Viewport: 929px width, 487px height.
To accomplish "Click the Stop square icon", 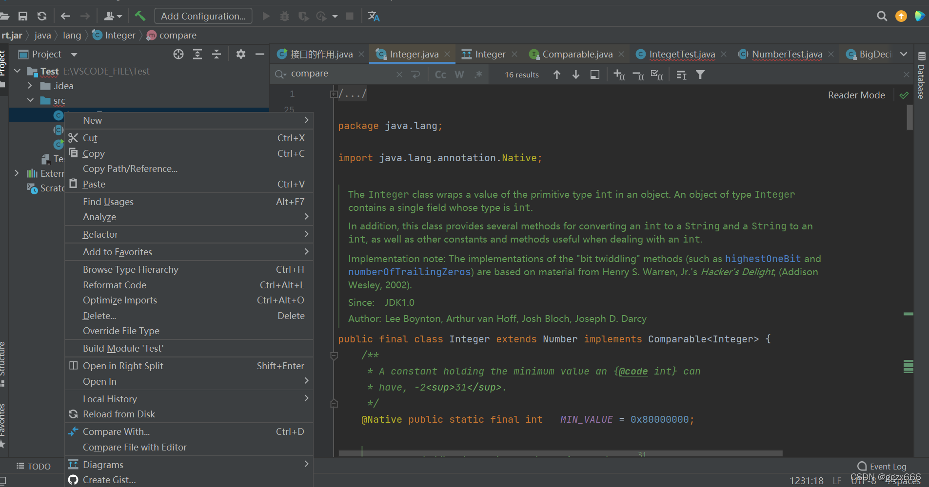I will click(350, 16).
